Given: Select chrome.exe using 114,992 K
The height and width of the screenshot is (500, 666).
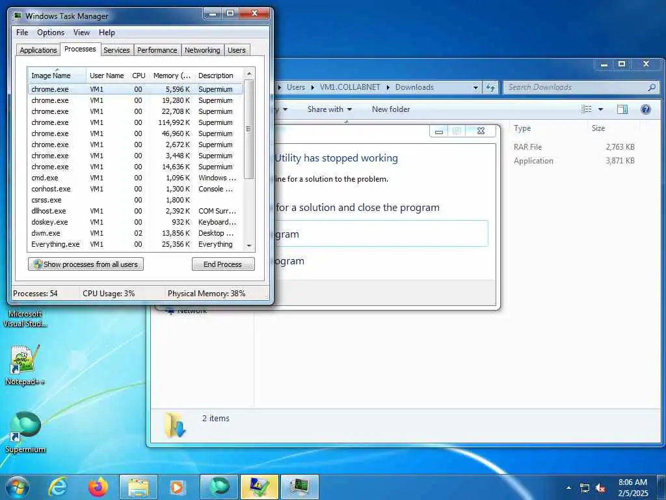Looking at the screenshot, I should (135, 122).
